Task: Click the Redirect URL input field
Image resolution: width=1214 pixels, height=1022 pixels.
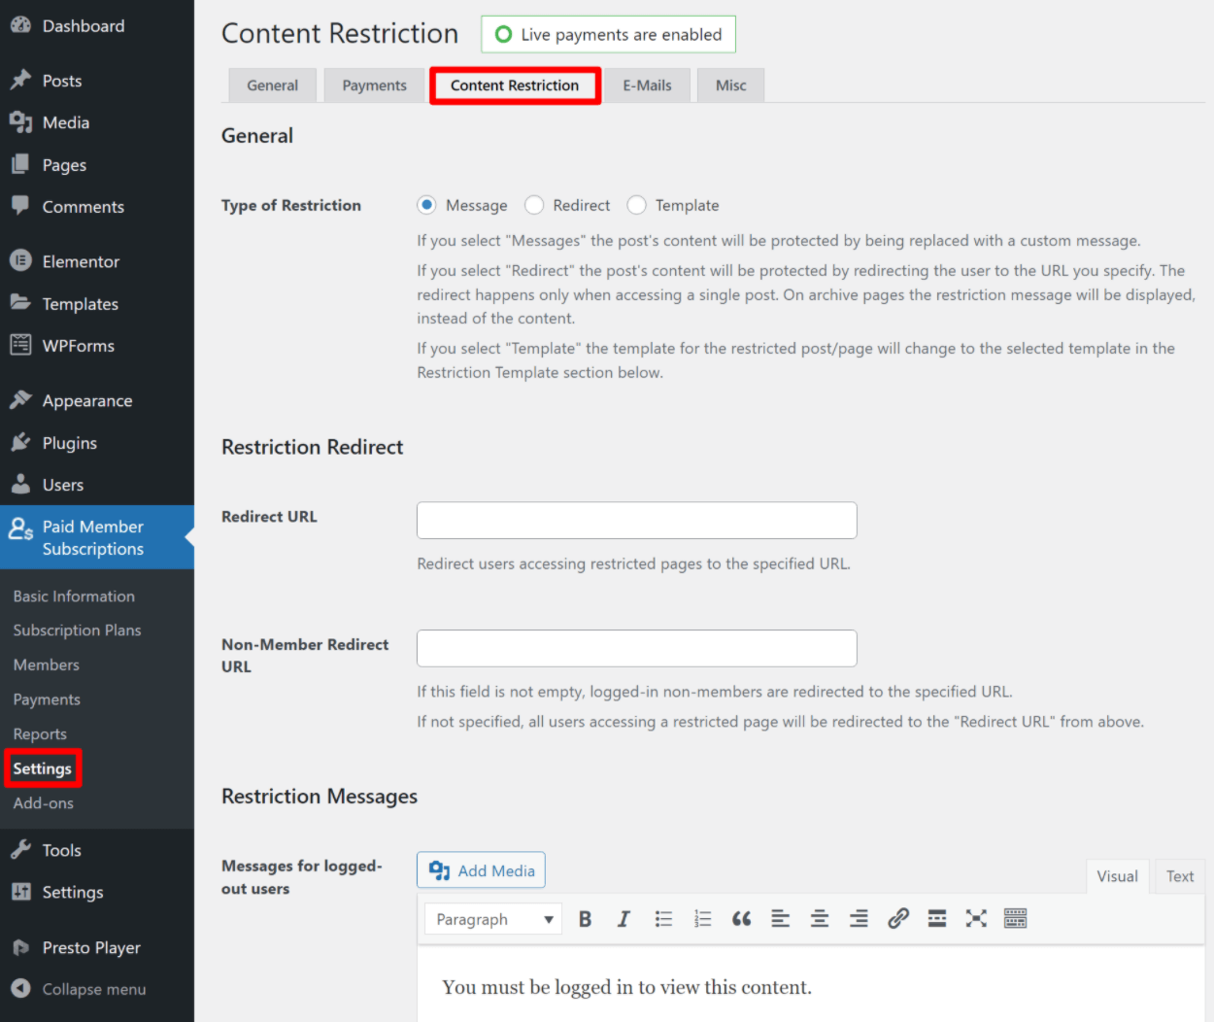Action: tap(637, 521)
